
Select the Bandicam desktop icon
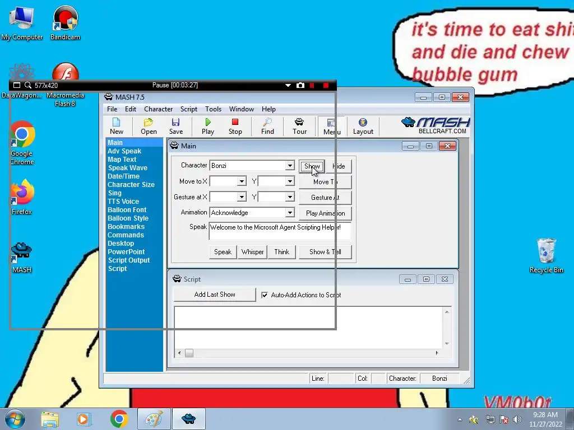[65, 24]
